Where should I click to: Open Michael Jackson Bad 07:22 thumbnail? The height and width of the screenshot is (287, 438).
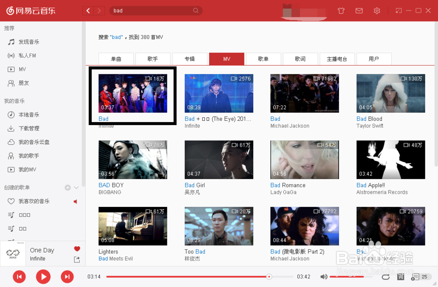point(304,93)
